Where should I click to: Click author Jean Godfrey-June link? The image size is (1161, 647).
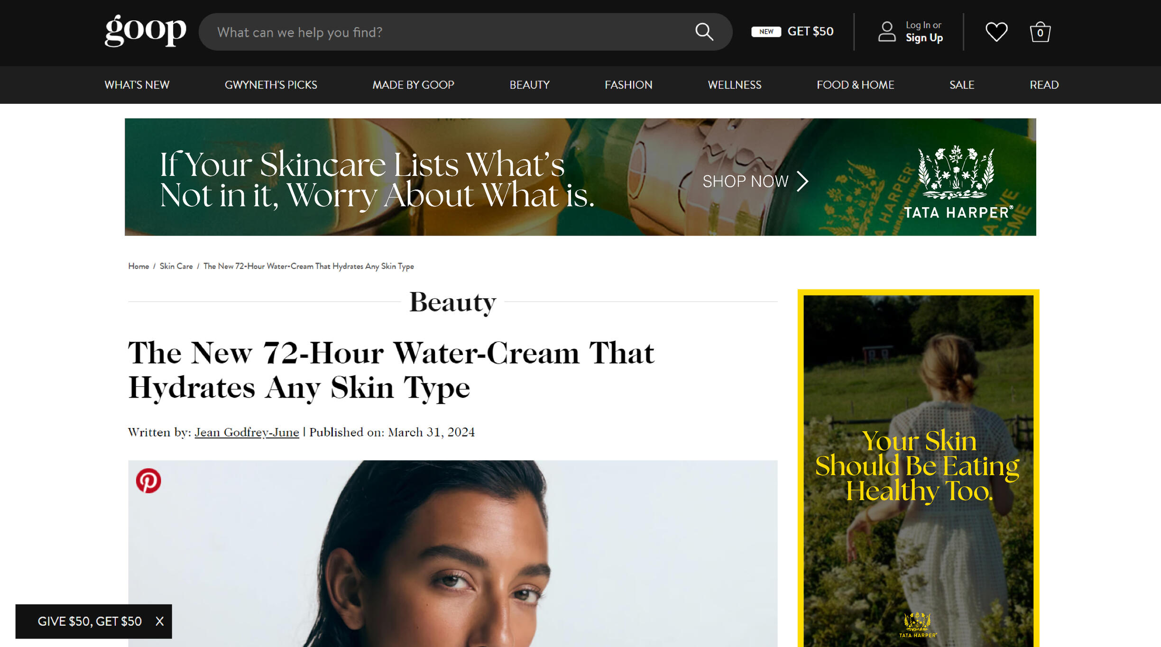pyautogui.click(x=247, y=432)
